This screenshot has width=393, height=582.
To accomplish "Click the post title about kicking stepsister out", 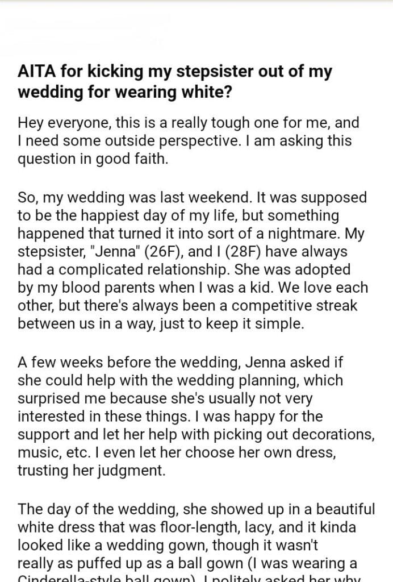I will pos(175,72).
